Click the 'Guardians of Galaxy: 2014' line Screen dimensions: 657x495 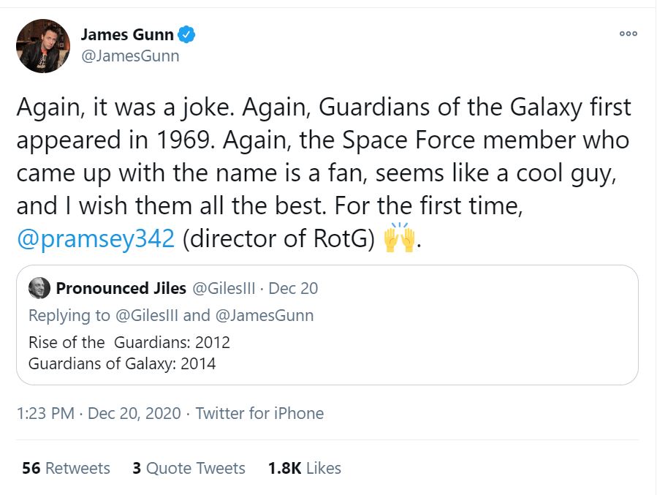[122, 363]
